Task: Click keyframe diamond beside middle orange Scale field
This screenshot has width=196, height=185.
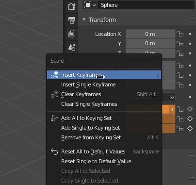Action: [x=190, y=119]
